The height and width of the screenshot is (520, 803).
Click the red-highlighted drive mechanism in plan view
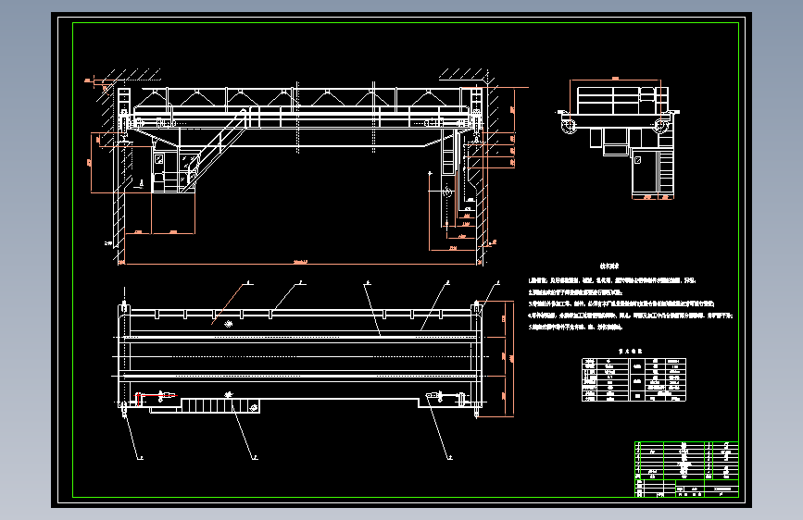point(156,397)
